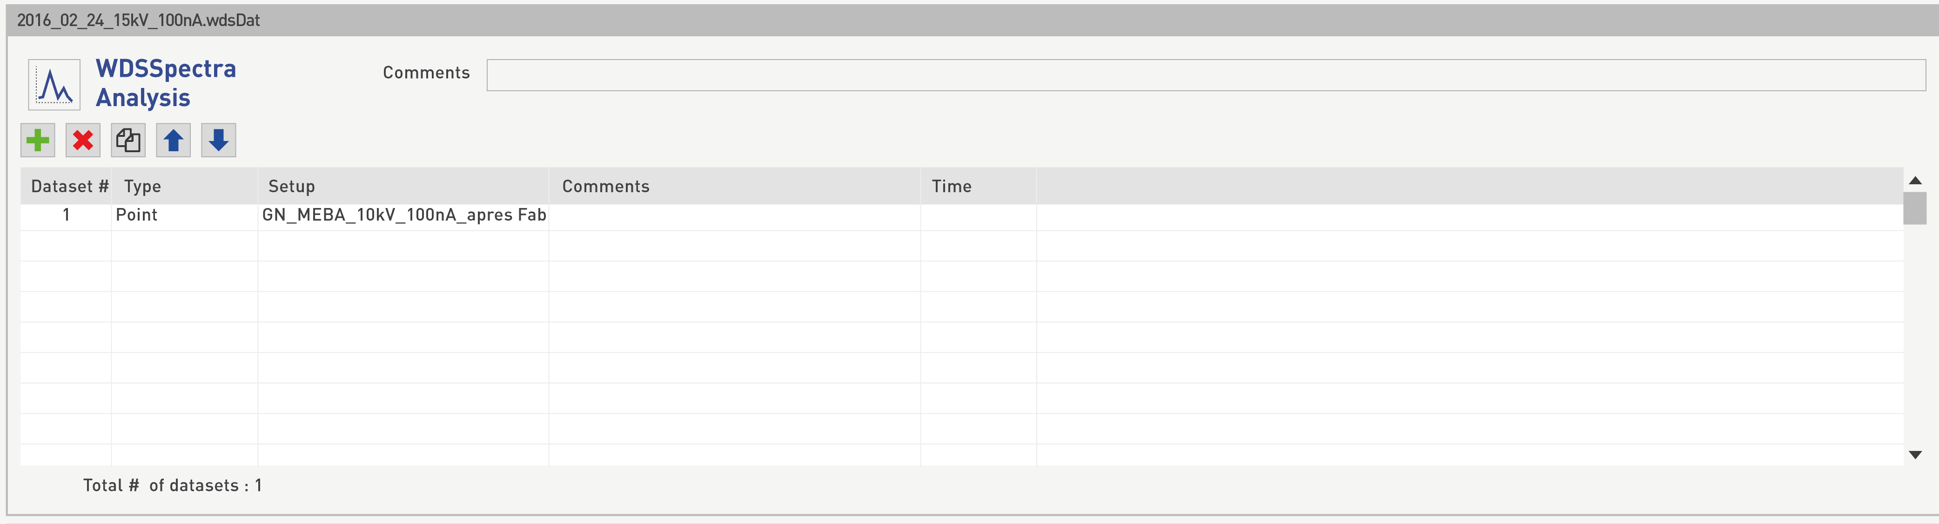Click the red X delete dataset icon

coord(83,141)
